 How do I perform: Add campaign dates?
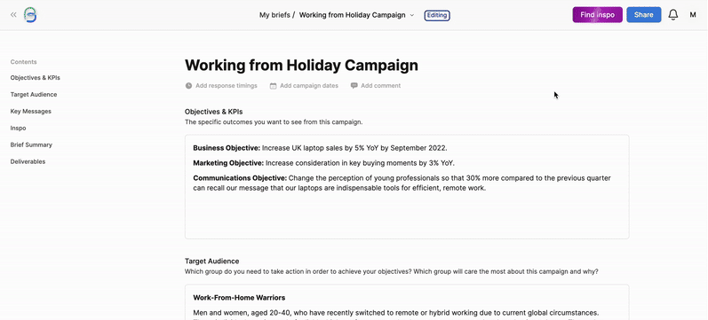(x=309, y=86)
